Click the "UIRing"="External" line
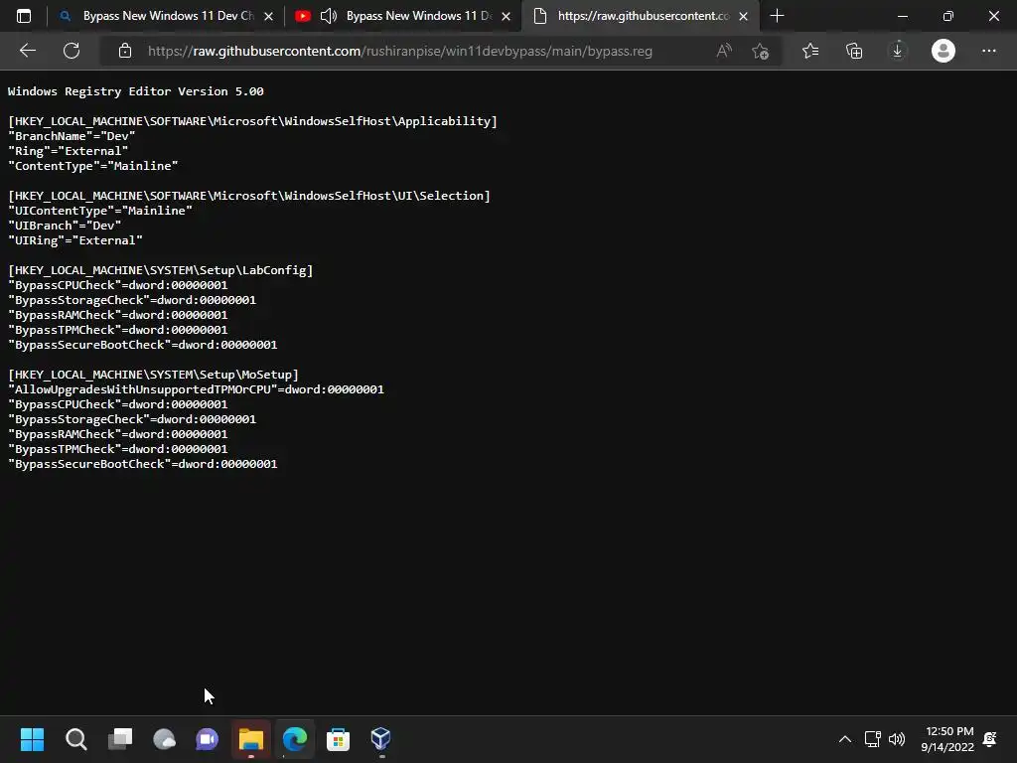This screenshot has width=1017, height=763. [75, 240]
